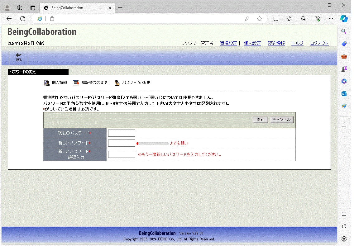
Task: Click browser back arrow
Action: coord(9,19)
